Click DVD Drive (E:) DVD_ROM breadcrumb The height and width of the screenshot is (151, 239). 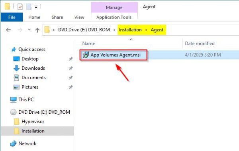(84, 30)
